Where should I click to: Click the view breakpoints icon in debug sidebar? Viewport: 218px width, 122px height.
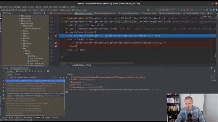tap(3, 84)
